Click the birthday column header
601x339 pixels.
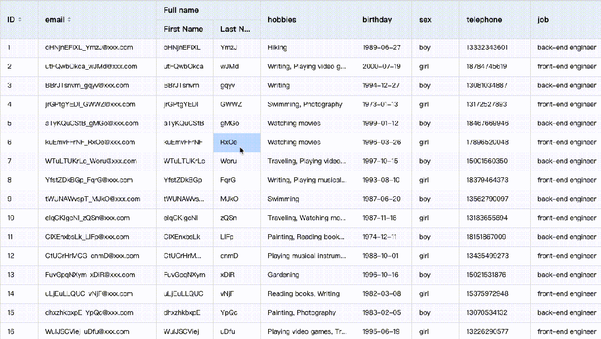[377, 20]
